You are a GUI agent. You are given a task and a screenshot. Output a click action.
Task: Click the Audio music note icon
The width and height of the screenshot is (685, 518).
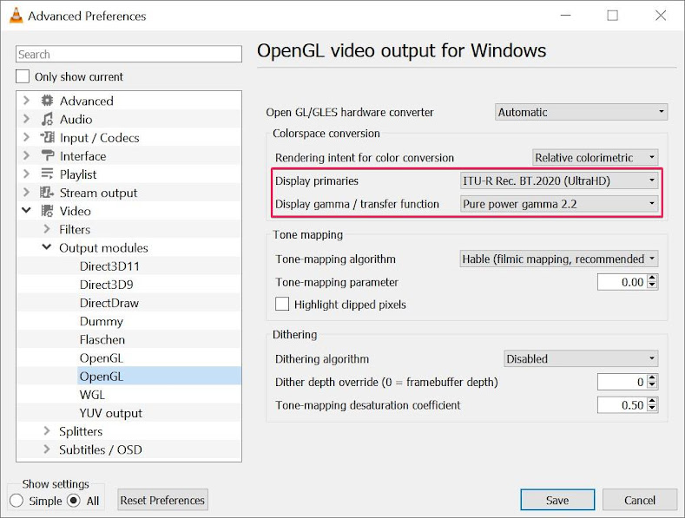click(x=47, y=119)
